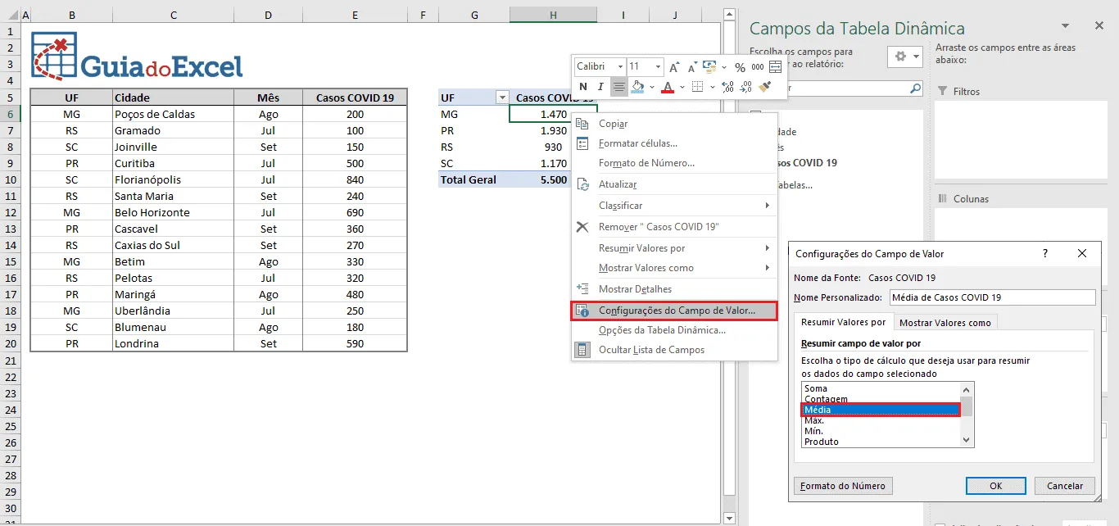Image resolution: width=1119 pixels, height=526 pixels.
Task: Click cell Poços de Caldas
Action: pos(173,114)
